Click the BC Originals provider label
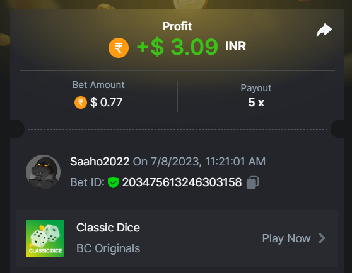Image resolution: width=352 pixels, height=273 pixels. click(109, 248)
